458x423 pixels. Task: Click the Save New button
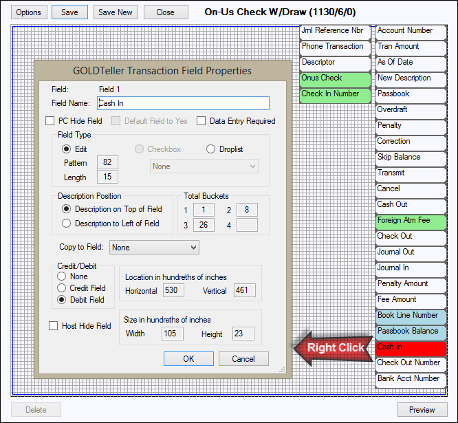point(116,12)
